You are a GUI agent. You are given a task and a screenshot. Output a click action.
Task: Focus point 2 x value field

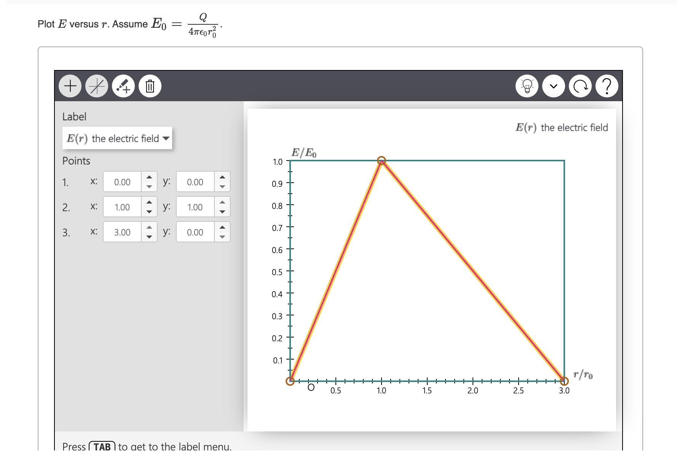point(122,207)
